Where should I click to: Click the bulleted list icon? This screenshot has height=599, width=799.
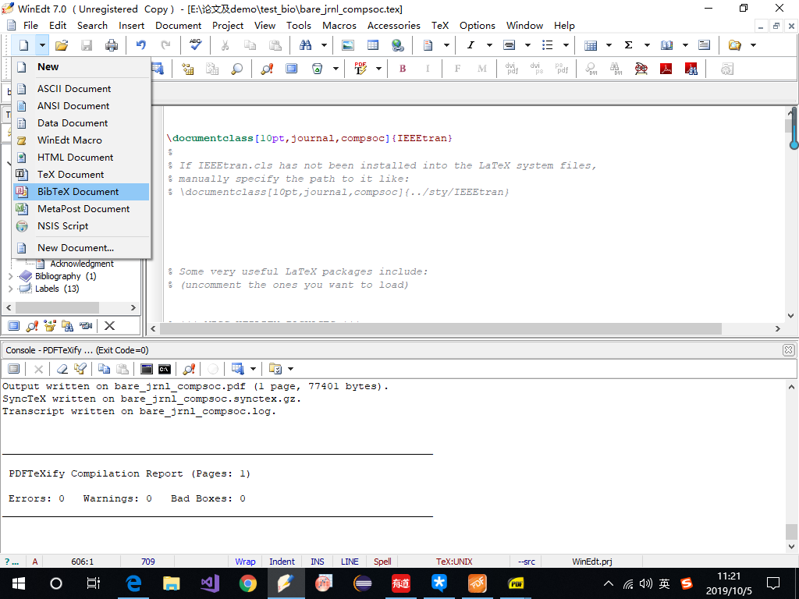coord(548,45)
